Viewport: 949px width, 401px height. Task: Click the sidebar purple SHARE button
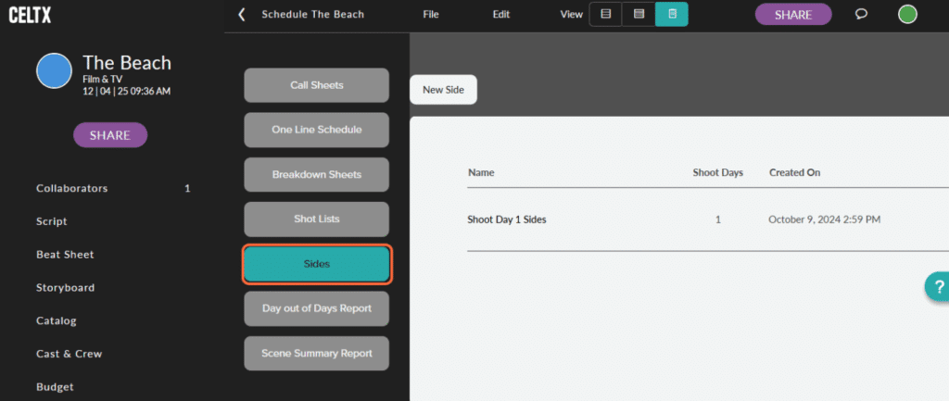click(110, 135)
